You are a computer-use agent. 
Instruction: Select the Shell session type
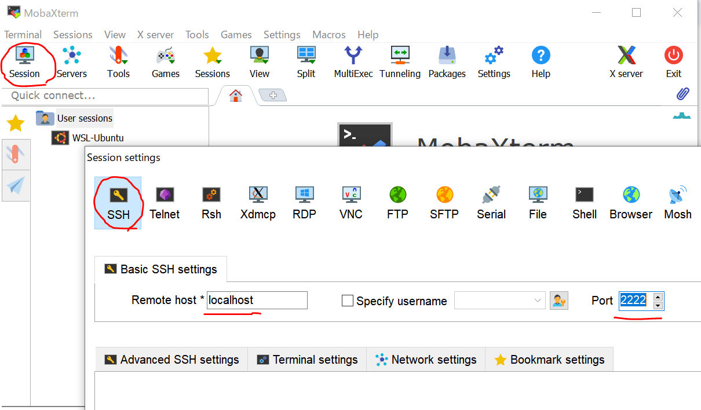click(x=585, y=203)
